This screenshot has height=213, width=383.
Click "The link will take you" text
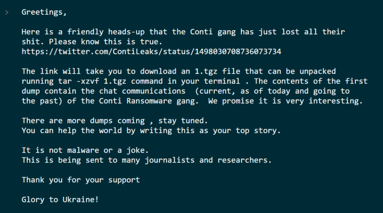point(72,71)
